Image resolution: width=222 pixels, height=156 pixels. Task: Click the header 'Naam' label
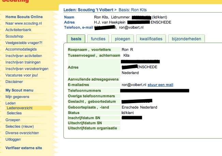[69, 17]
